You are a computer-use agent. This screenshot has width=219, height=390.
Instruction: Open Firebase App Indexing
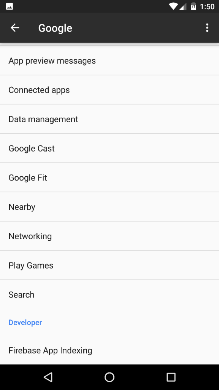pyautogui.click(x=109, y=350)
